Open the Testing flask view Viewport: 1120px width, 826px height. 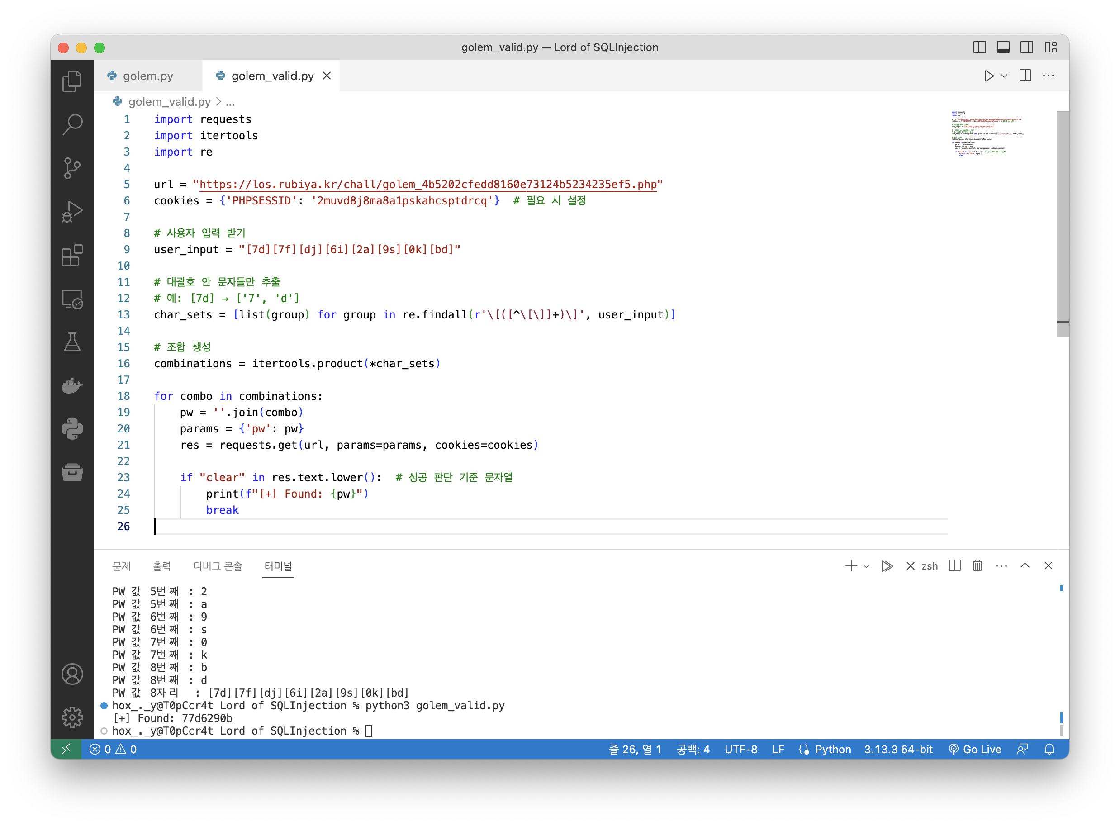tap(72, 342)
